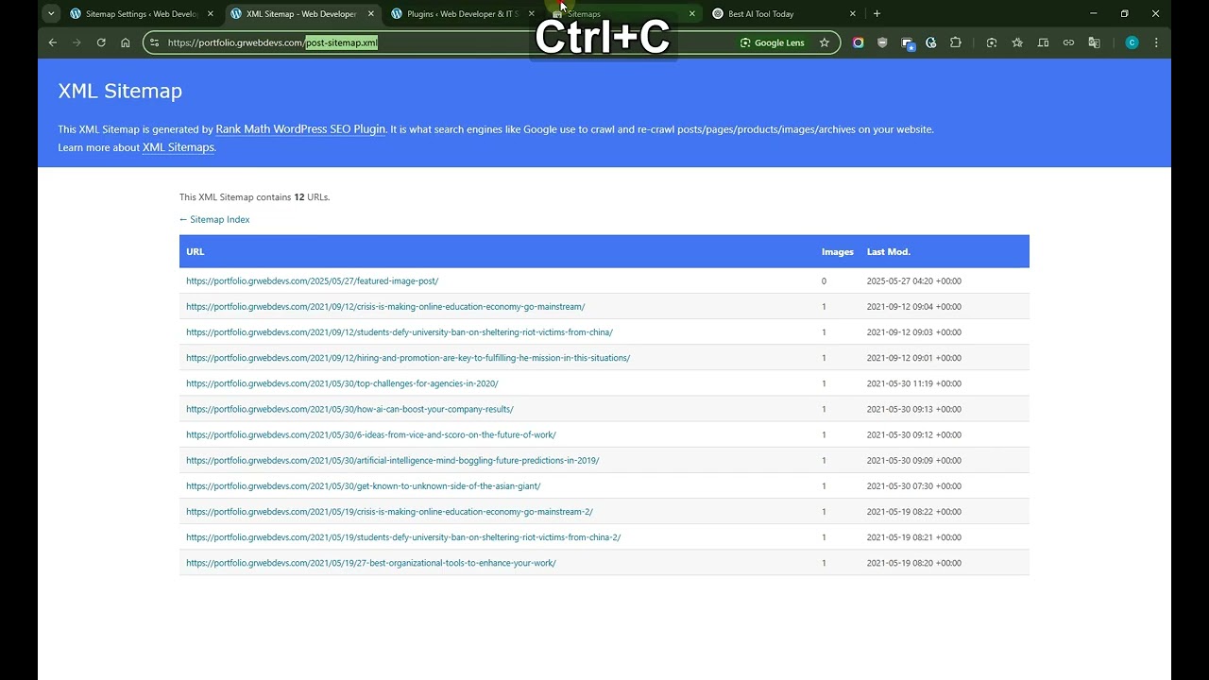Click the Images column header
This screenshot has width=1209, height=680.
tap(838, 251)
